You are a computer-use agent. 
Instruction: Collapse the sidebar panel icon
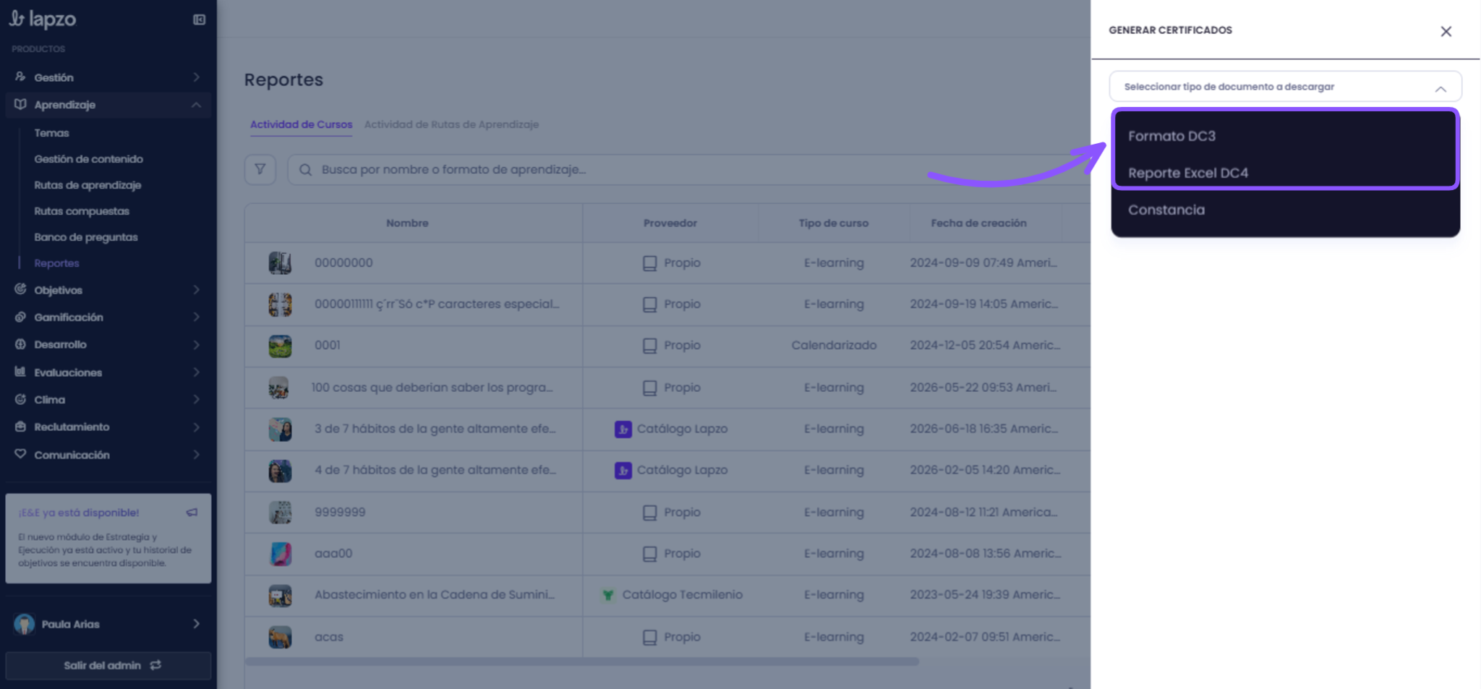click(199, 20)
